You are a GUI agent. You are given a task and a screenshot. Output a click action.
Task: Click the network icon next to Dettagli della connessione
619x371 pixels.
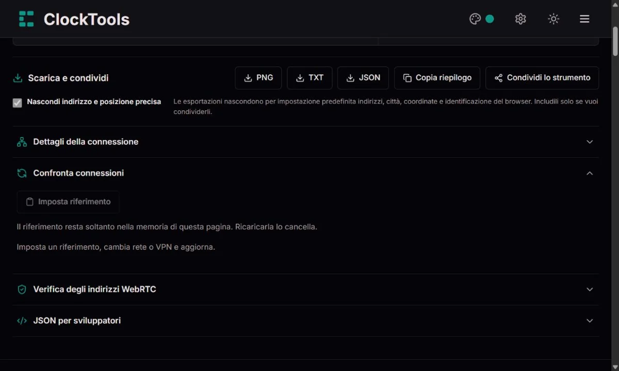pyautogui.click(x=22, y=142)
